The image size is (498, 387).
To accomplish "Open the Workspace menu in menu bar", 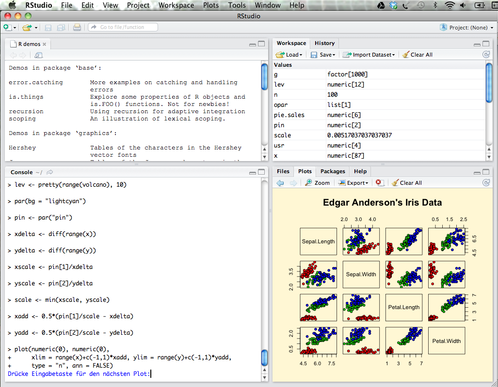I will coord(177,5).
